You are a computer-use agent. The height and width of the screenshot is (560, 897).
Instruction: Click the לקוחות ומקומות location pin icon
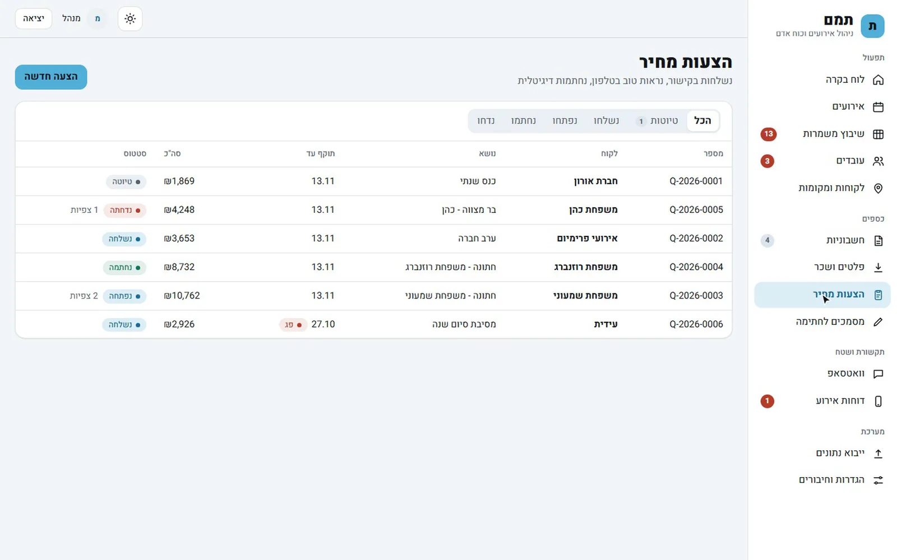(878, 188)
